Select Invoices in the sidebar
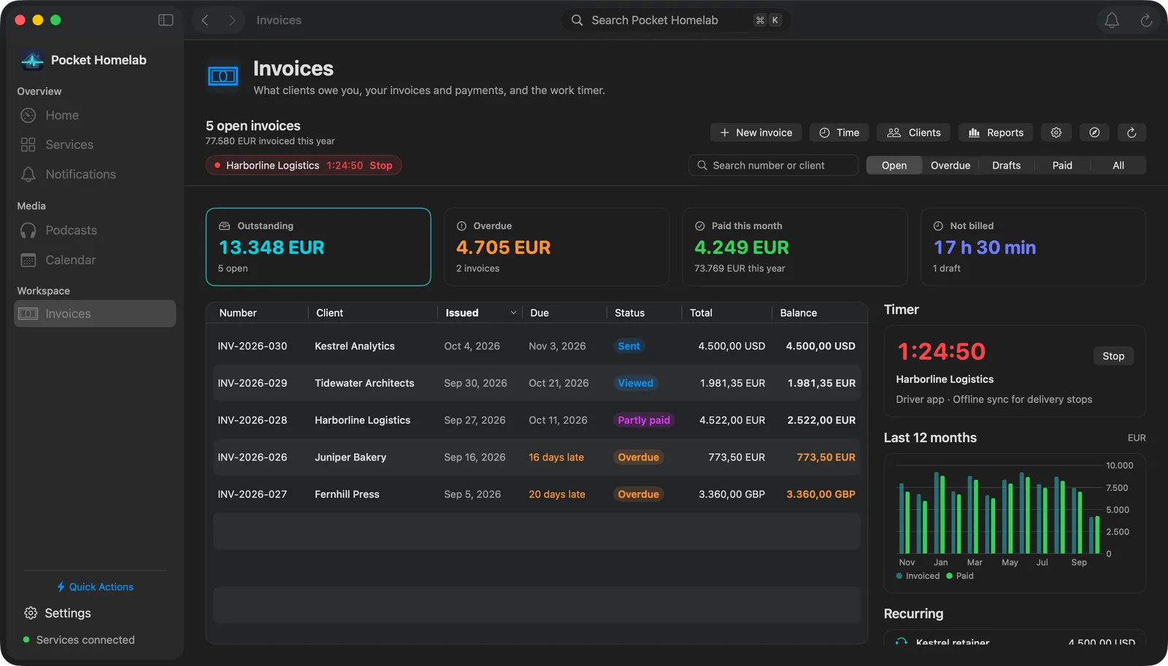This screenshot has width=1168, height=666. pyautogui.click(x=95, y=314)
